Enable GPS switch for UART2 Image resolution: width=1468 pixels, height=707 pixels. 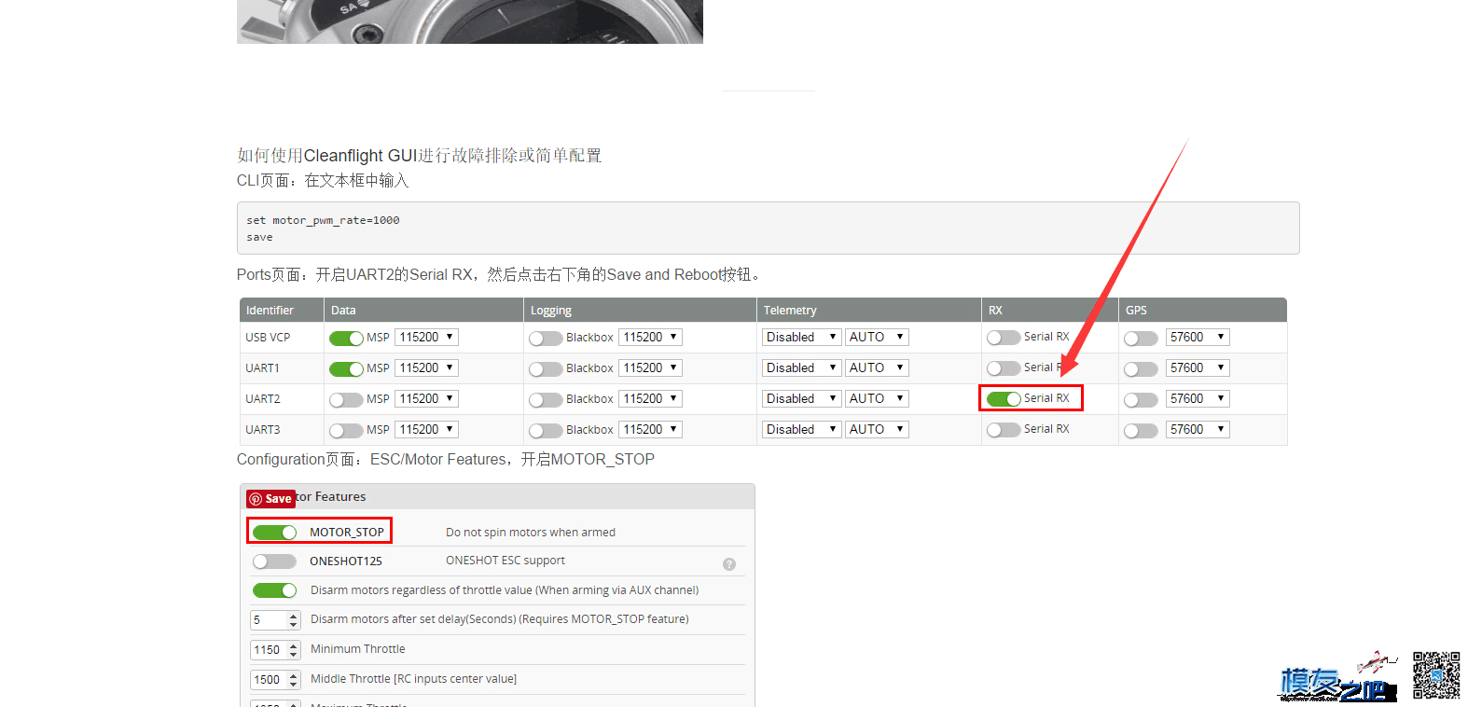tap(1141, 399)
